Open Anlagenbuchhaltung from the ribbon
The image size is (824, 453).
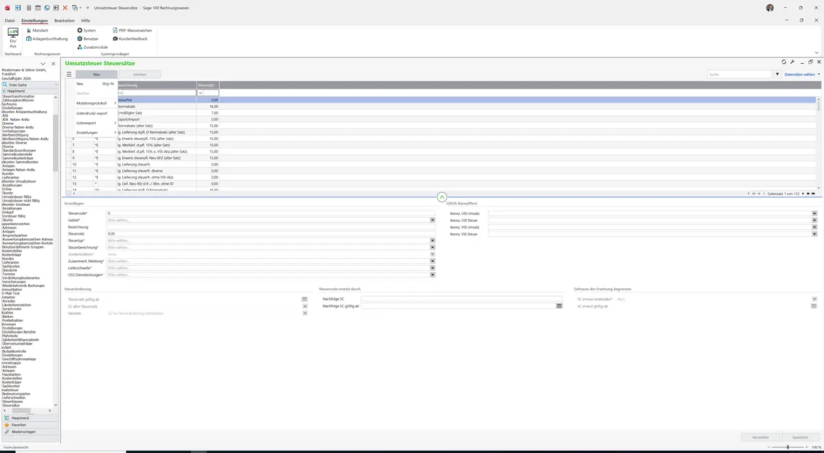coord(45,38)
